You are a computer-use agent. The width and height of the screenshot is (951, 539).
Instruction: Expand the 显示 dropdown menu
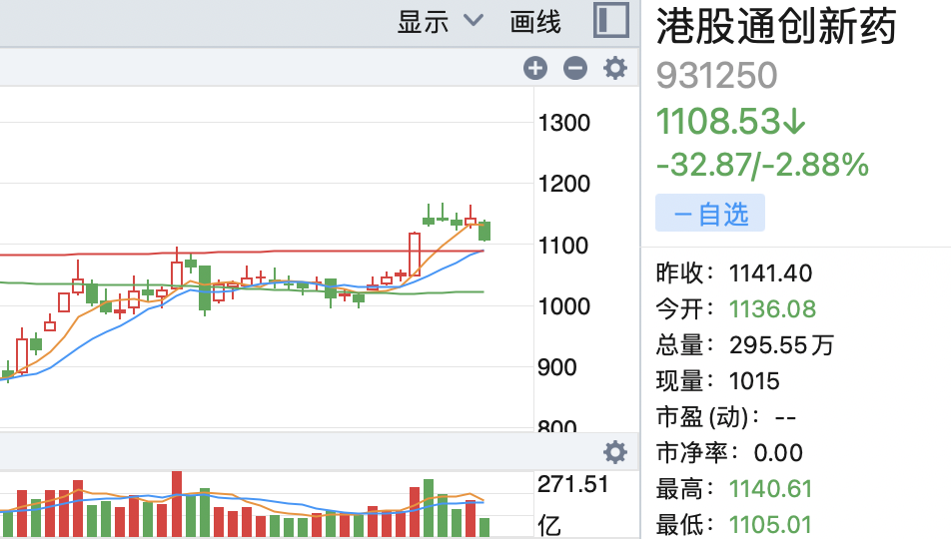[x=441, y=22]
